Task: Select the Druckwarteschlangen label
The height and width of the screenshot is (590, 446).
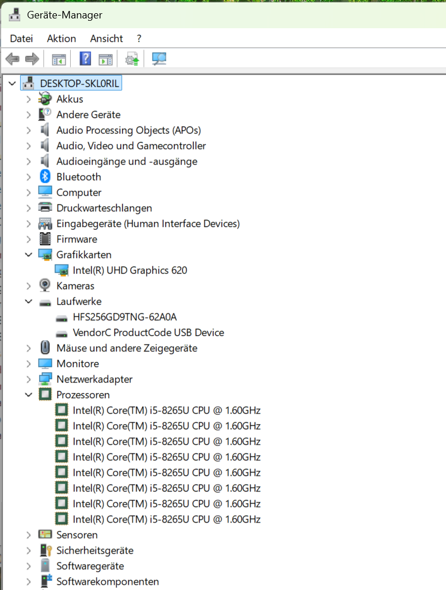Action: click(x=104, y=208)
